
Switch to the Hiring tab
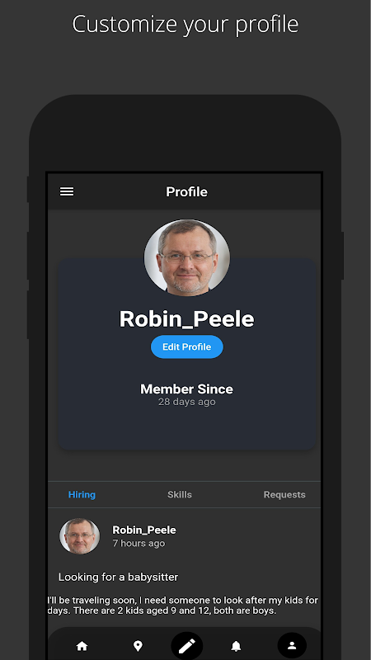coord(82,494)
